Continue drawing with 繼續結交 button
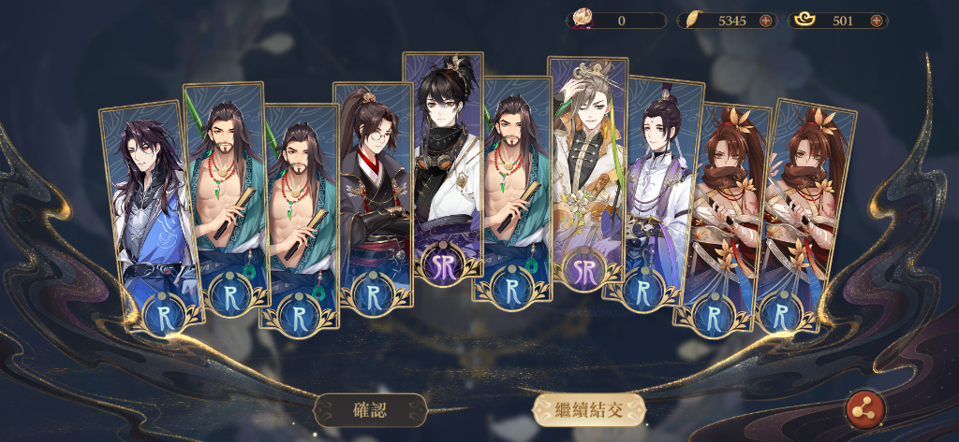Viewport: 959px width, 442px height. click(588, 409)
